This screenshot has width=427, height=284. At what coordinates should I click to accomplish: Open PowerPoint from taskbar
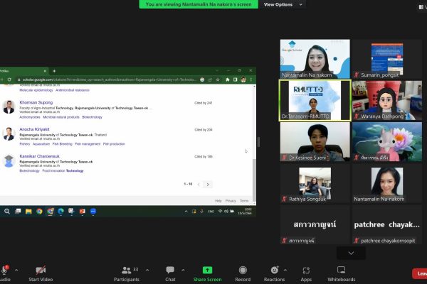point(83,211)
